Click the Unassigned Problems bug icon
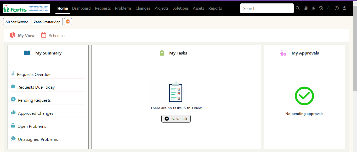This screenshot has height=152, width=357. (x=13, y=138)
